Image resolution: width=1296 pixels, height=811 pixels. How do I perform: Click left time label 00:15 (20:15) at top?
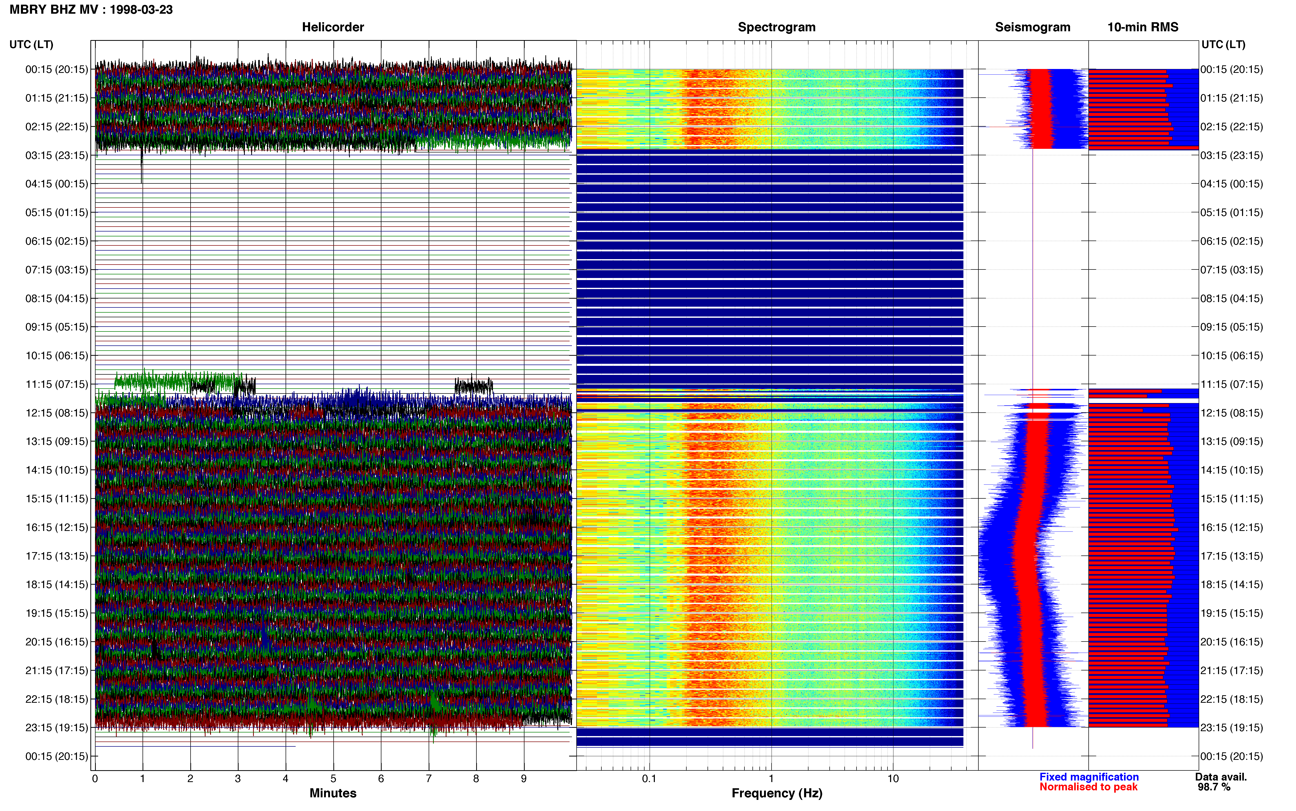(x=57, y=69)
